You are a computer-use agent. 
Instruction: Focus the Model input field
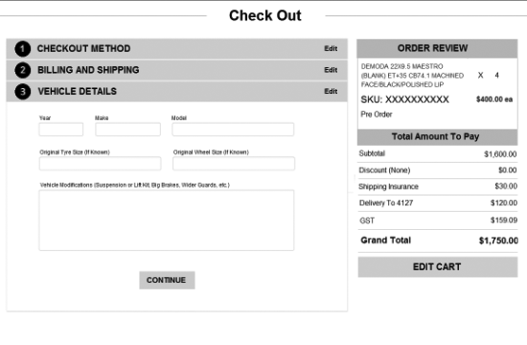(x=233, y=129)
